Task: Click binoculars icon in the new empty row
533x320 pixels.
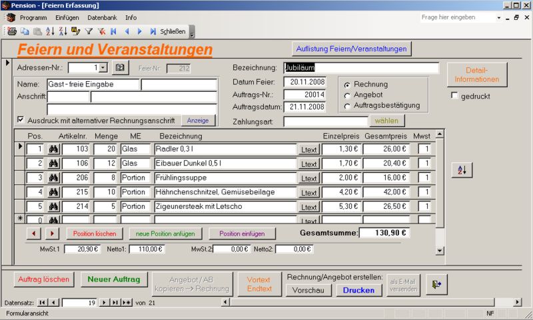Action: 53,220
